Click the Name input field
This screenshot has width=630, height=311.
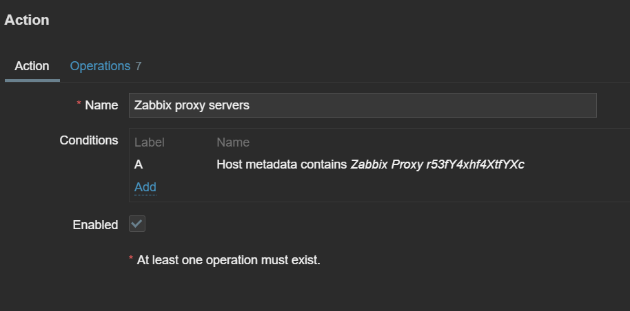(362, 105)
